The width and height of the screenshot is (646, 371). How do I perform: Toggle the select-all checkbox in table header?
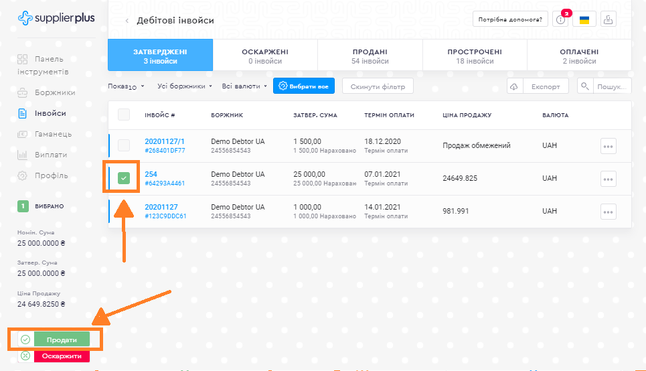click(x=124, y=115)
